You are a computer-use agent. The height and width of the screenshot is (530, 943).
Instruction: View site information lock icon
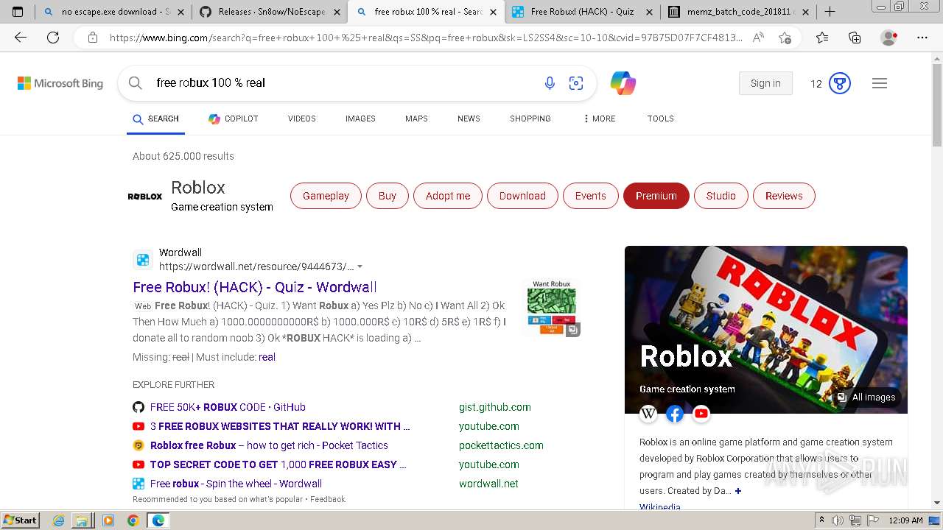point(92,38)
